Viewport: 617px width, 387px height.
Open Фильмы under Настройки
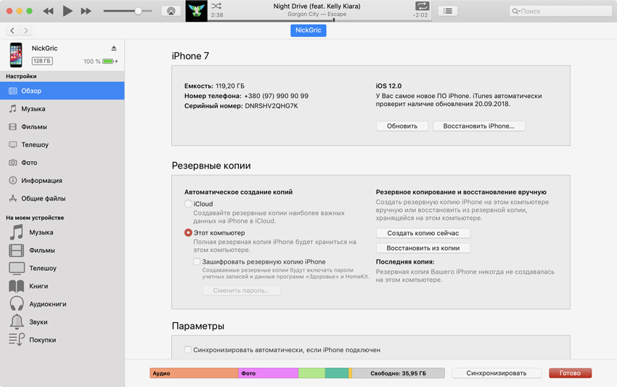click(62, 127)
